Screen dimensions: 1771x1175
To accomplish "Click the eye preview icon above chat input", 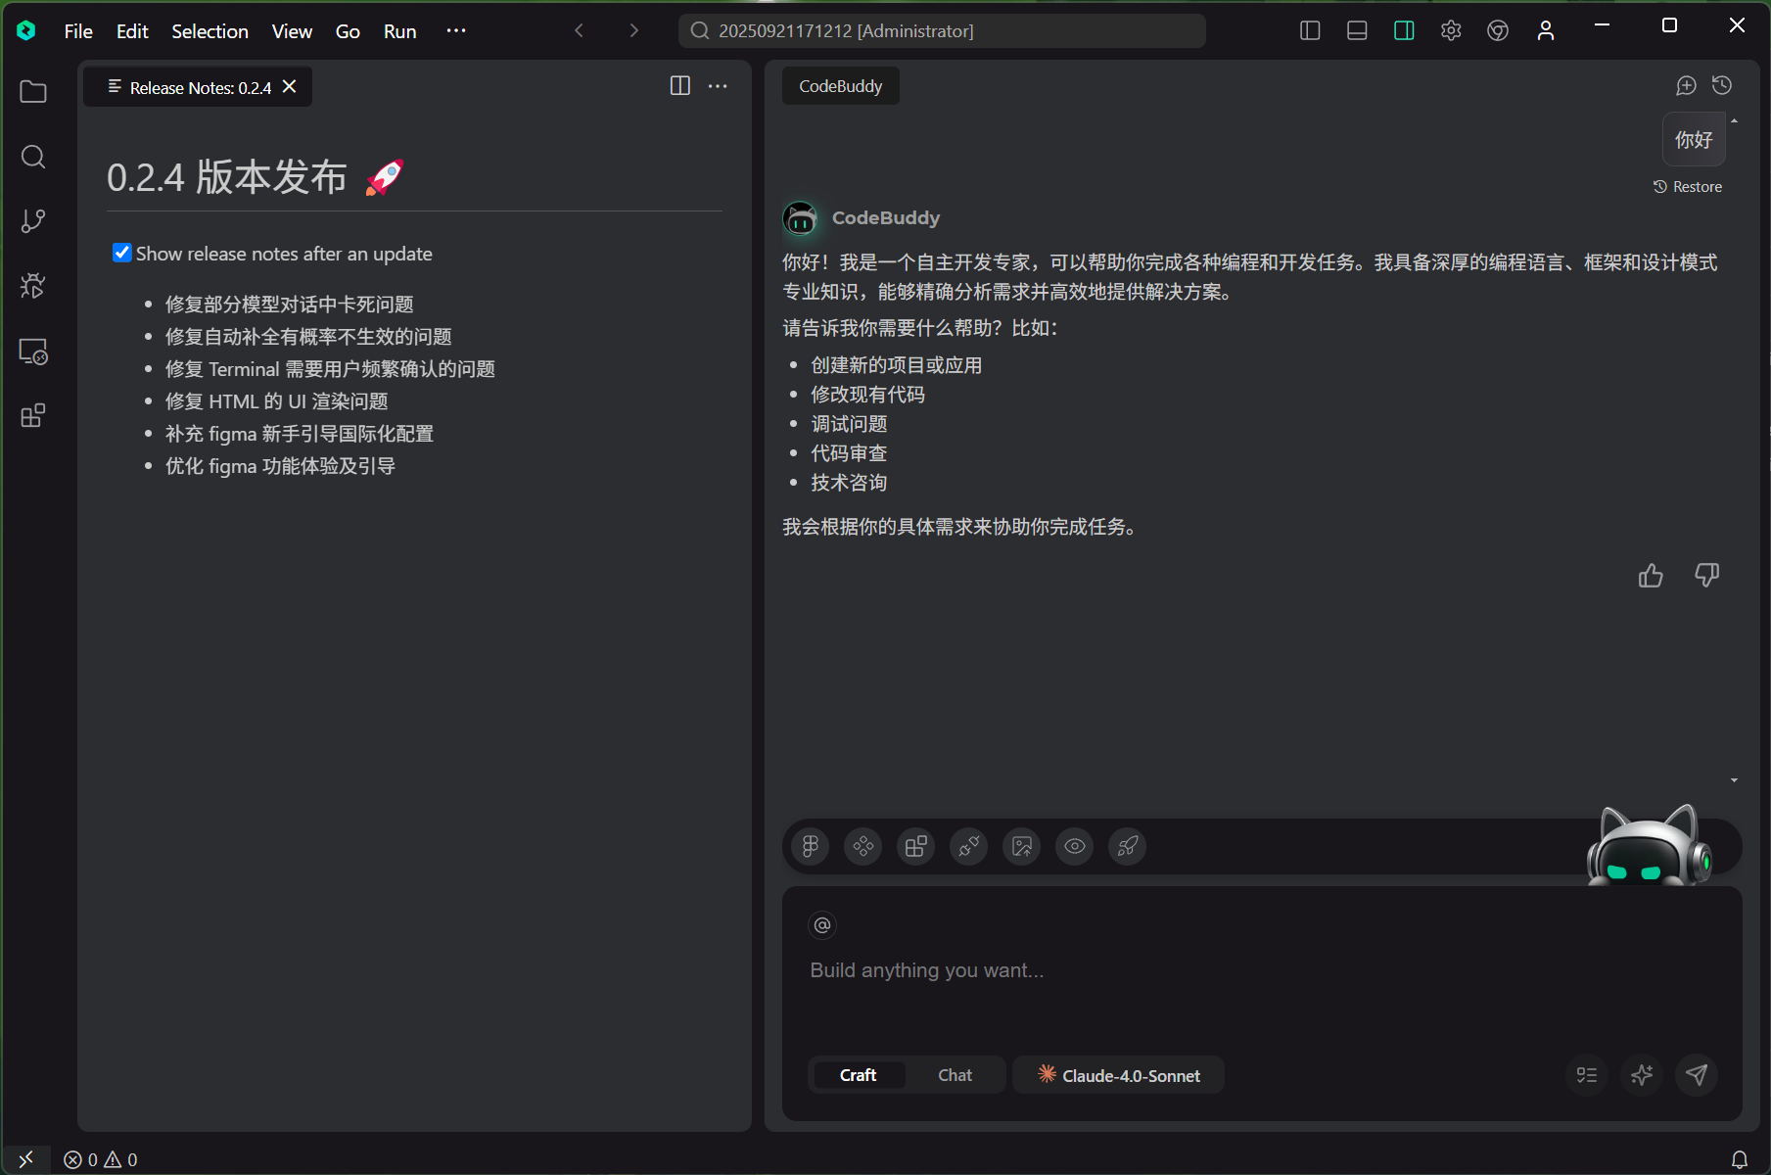I will pyautogui.click(x=1074, y=846).
